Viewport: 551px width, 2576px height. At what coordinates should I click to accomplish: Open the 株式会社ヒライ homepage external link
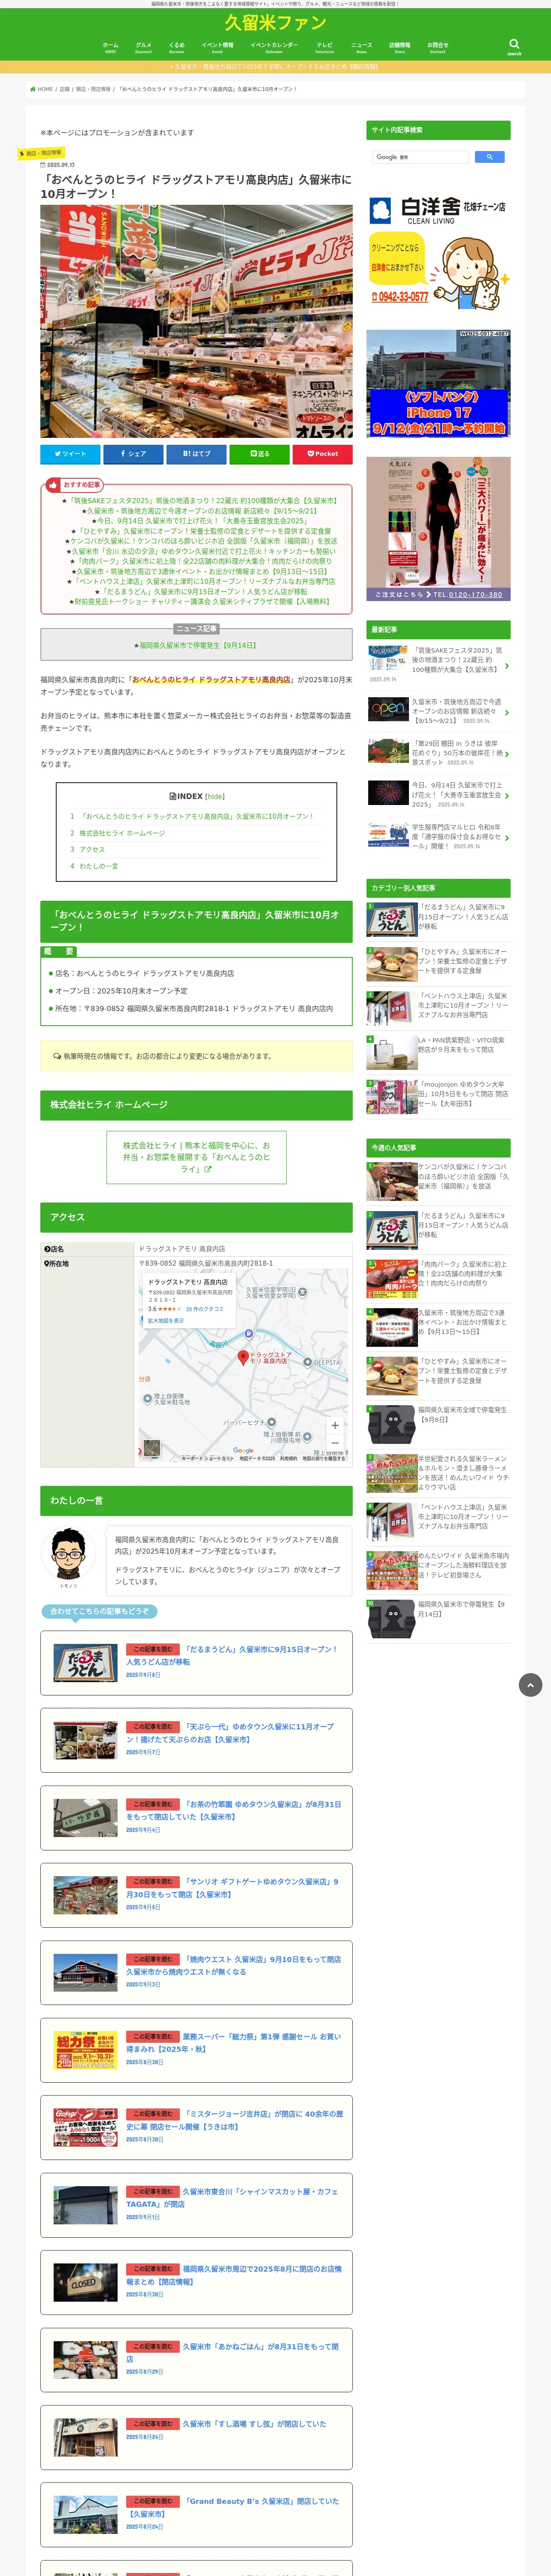(x=196, y=1157)
